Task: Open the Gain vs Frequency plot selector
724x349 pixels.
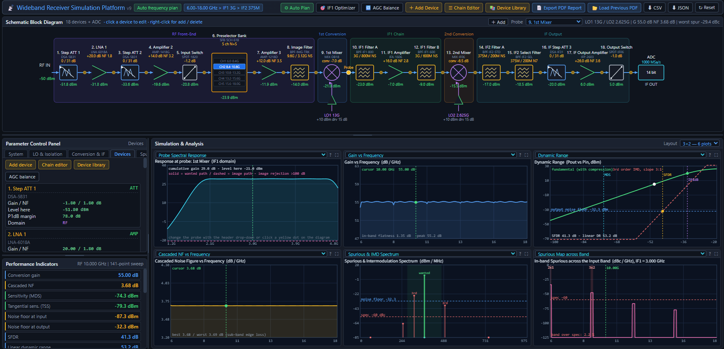Action: click(431, 155)
